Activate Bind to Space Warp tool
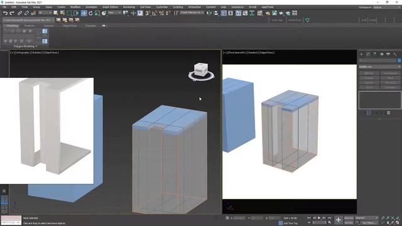The image size is (402, 226). (x=33, y=13)
